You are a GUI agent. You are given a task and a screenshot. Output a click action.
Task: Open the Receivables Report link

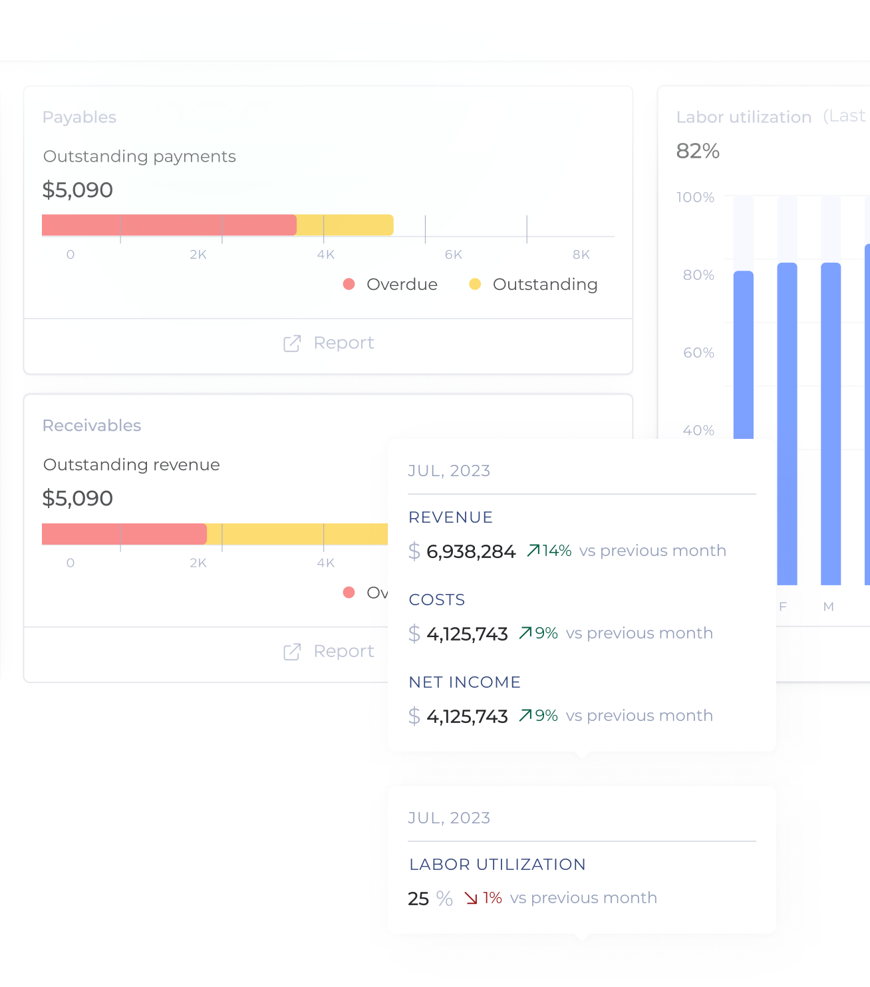point(343,652)
